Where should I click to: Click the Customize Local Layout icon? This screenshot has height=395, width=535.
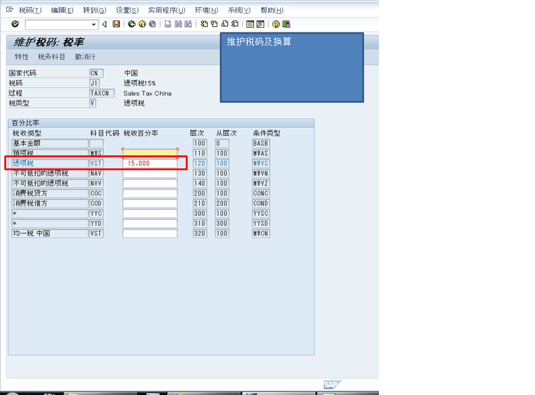point(286,24)
